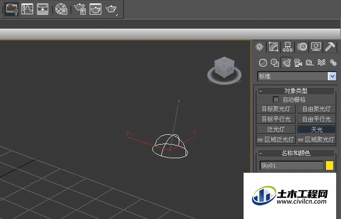Select the skylight dome object in viewport

(170, 146)
